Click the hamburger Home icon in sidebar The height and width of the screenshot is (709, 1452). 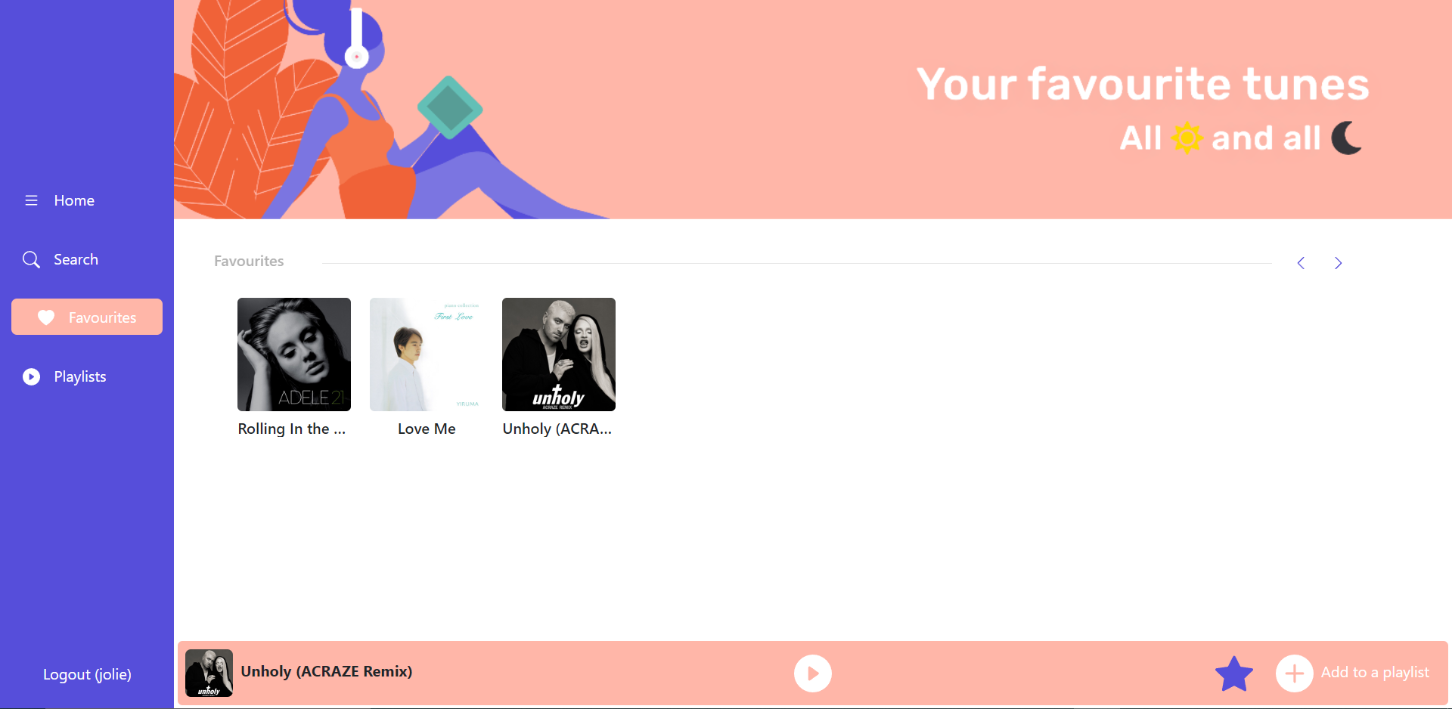click(x=31, y=200)
